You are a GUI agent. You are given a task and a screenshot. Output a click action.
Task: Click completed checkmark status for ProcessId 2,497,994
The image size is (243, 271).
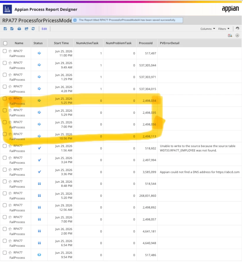(x=39, y=160)
